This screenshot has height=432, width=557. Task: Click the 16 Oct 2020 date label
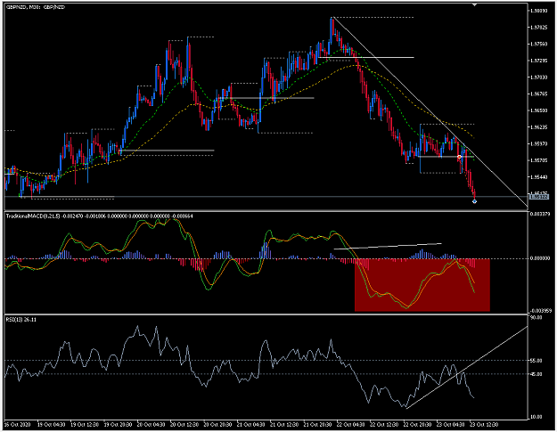18,425
